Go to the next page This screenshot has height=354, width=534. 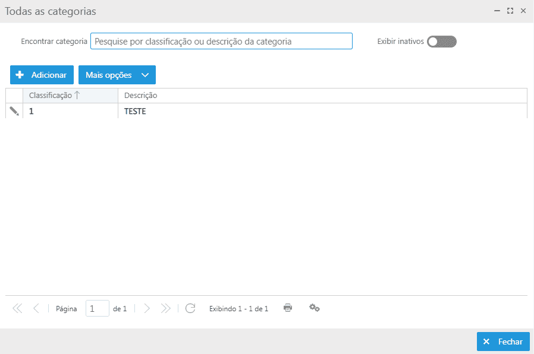[147, 308]
